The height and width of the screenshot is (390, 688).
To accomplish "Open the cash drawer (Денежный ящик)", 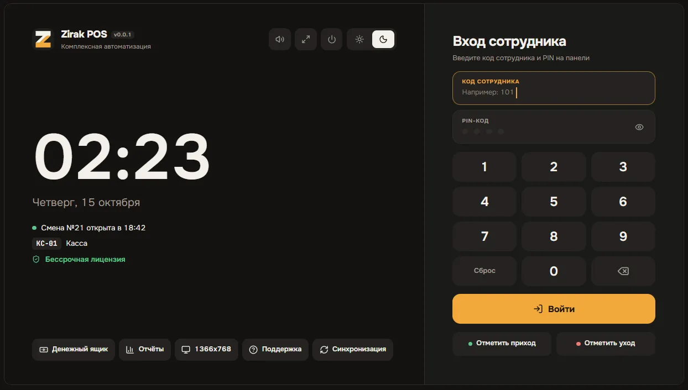I will pos(74,350).
